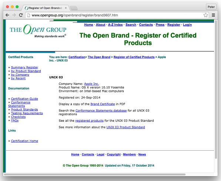Open the by Company sidebar link
Viewport: 221px width, 181px height.
click(20, 75)
